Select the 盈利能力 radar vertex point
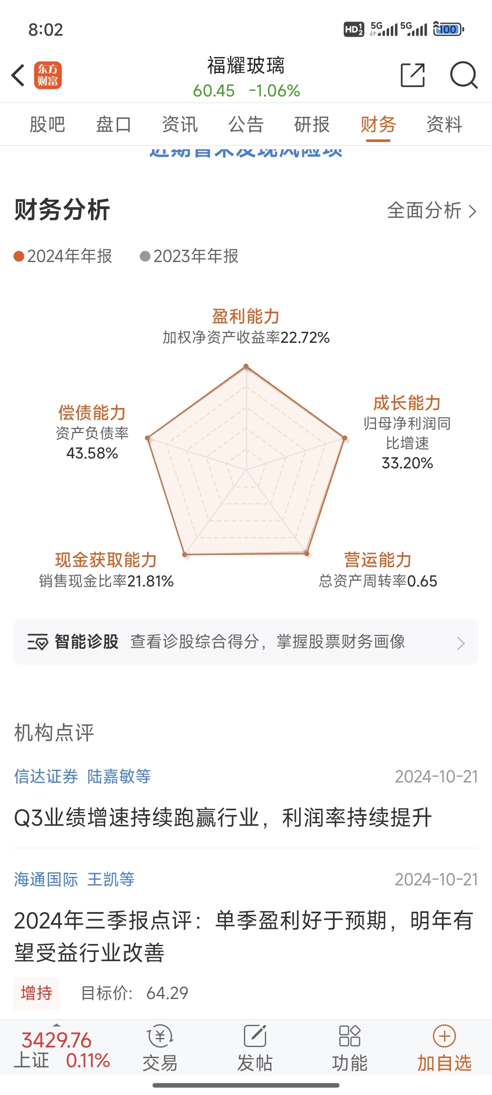 [246, 366]
